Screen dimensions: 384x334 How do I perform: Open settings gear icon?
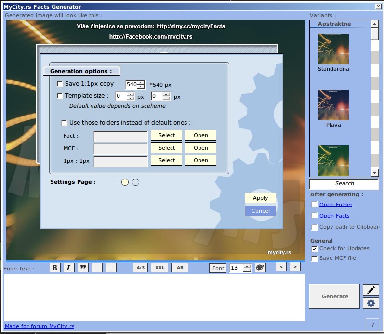pos(371,303)
